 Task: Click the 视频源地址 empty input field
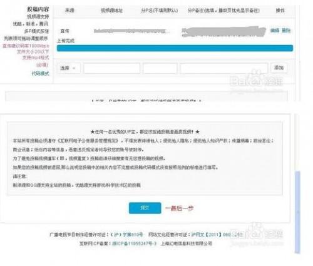click(x=112, y=68)
